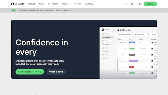The image size is (168, 95).
Task: Follow the Get the newsletter link
Action: pos(63,10)
